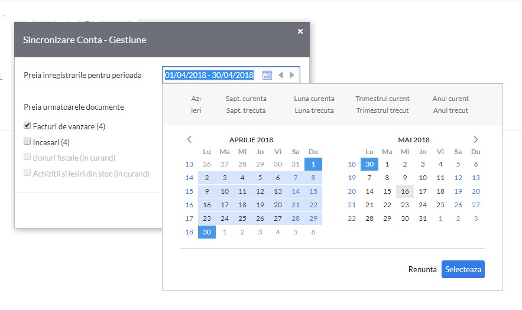Toggle the Bonuri fiscale checkbox
Image resolution: width=522 pixels, height=310 pixels.
coord(27,156)
